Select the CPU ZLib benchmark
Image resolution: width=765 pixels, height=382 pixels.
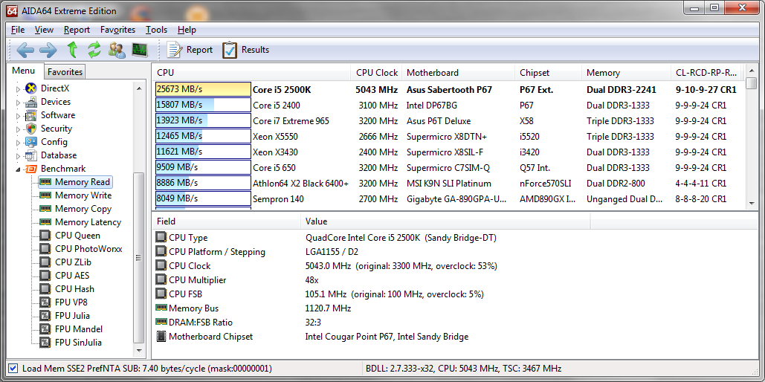[x=65, y=262]
